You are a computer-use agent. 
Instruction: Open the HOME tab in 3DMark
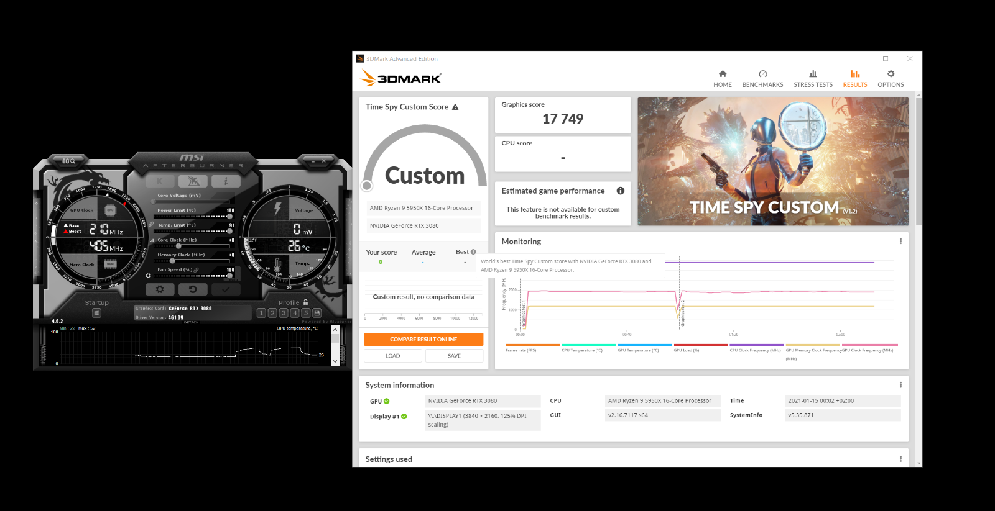tap(723, 78)
